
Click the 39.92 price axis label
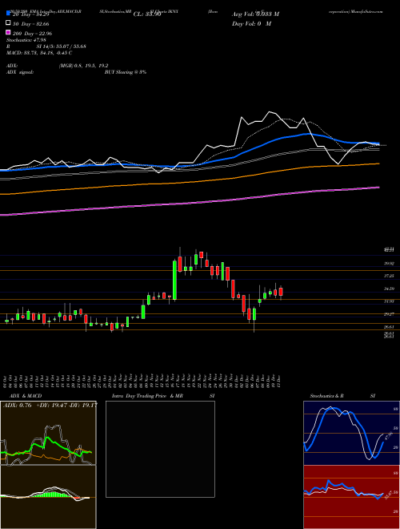point(390,264)
